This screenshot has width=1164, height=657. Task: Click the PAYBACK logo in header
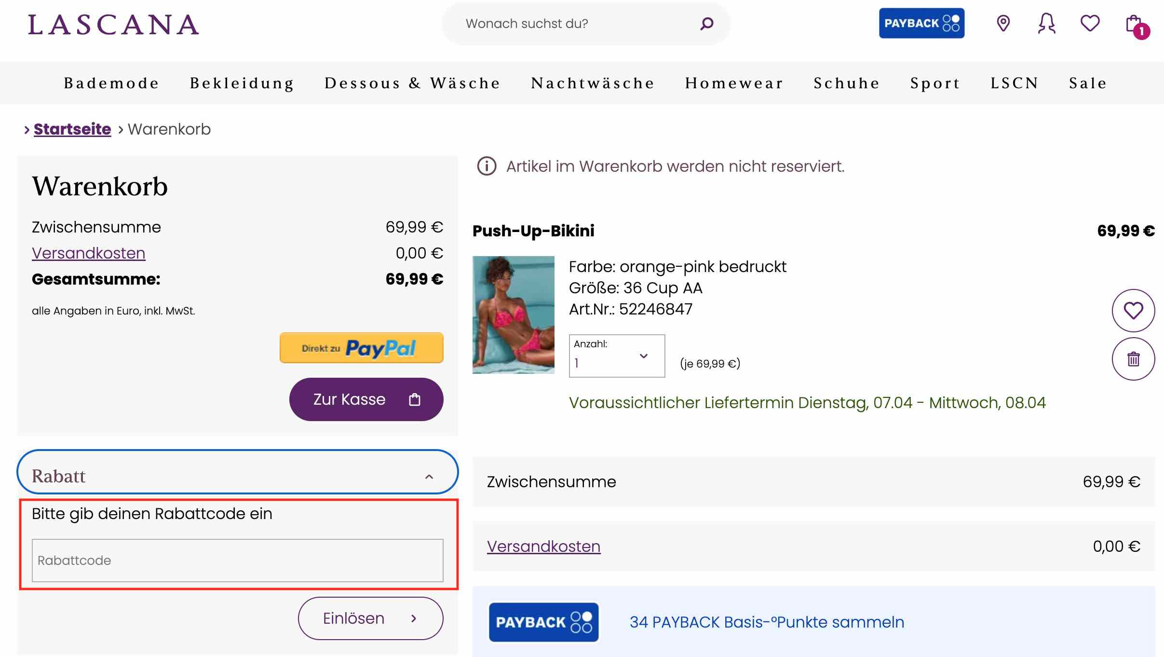[x=921, y=23]
